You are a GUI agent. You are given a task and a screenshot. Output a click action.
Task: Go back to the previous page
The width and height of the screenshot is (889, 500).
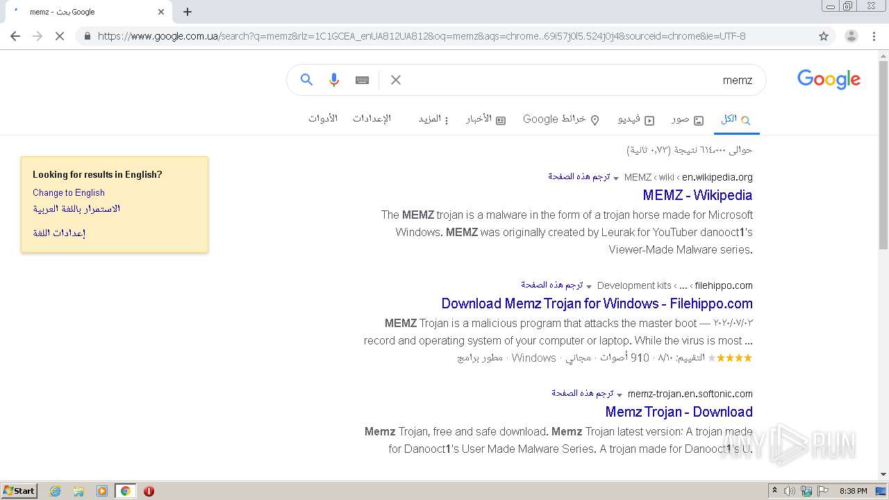(15, 36)
